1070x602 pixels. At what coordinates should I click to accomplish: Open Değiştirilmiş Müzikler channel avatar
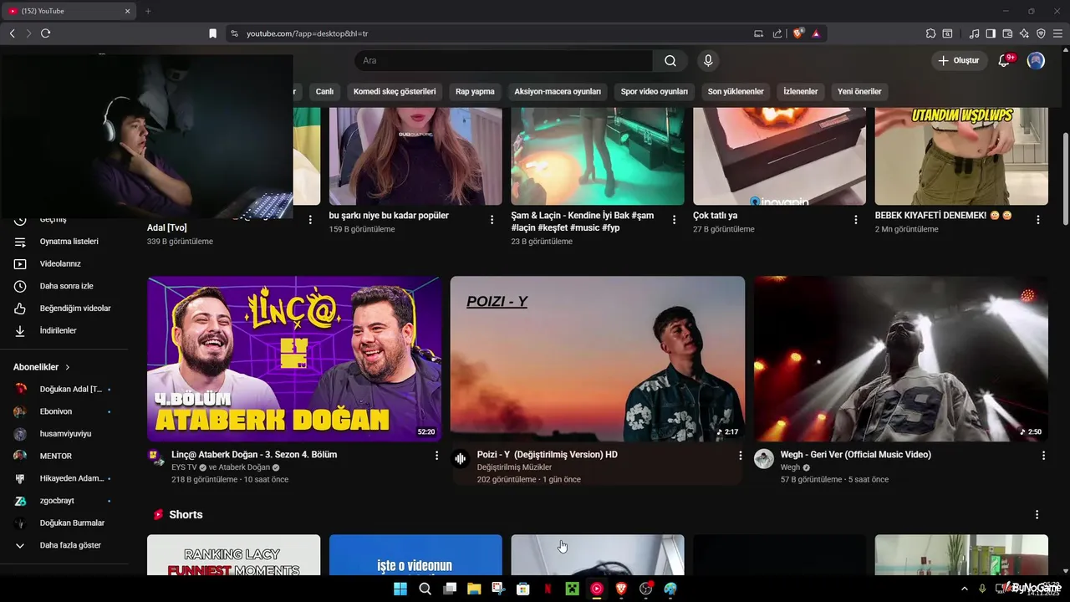pyautogui.click(x=460, y=458)
